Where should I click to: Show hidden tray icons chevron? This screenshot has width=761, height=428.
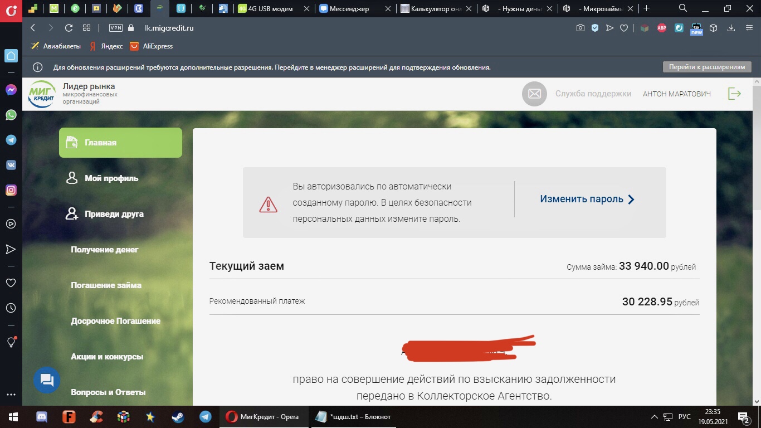654,417
